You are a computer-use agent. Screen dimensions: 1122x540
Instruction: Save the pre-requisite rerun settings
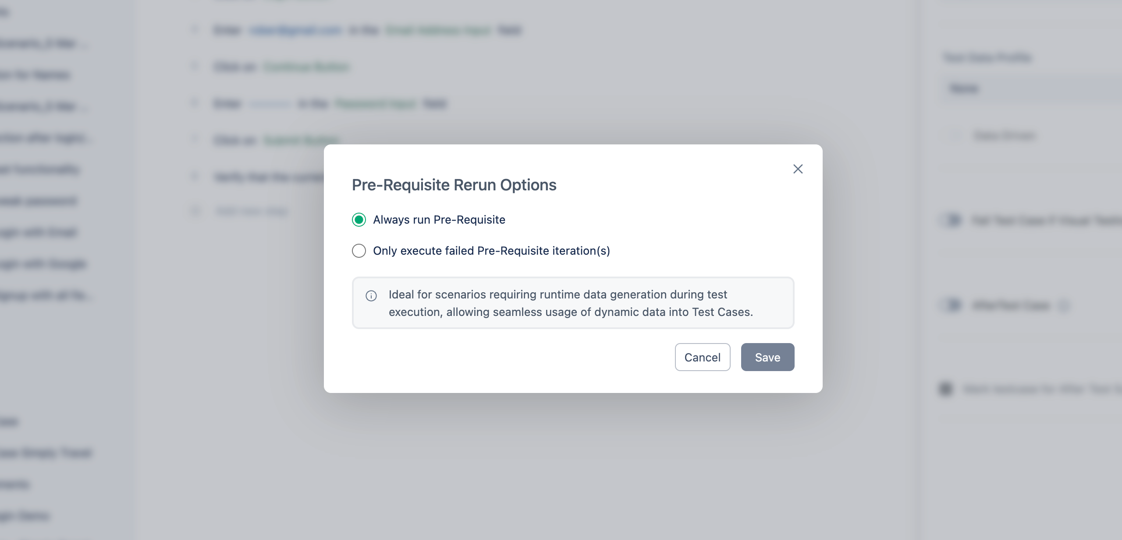pos(767,357)
